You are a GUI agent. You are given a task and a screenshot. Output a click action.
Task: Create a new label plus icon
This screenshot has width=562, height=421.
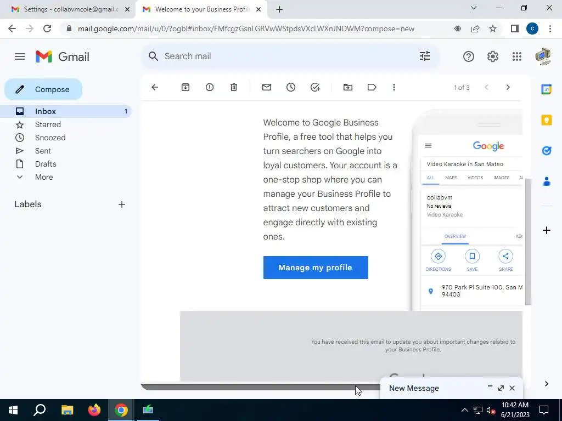[x=122, y=204]
